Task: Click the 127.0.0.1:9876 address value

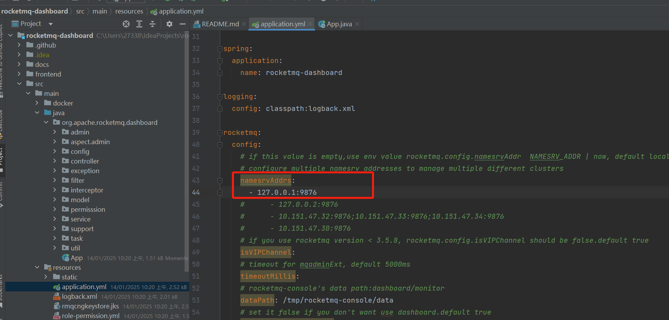Action: point(287,192)
